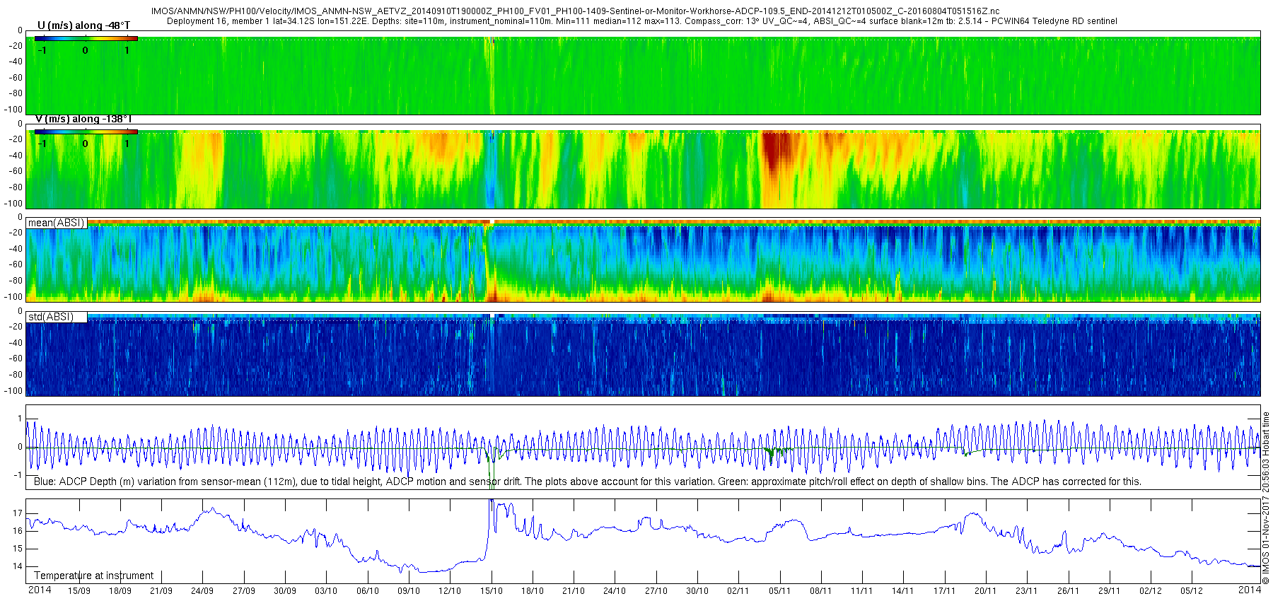Click the '24/09' date tick label
The image size is (1273, 601).
[202, 591]
